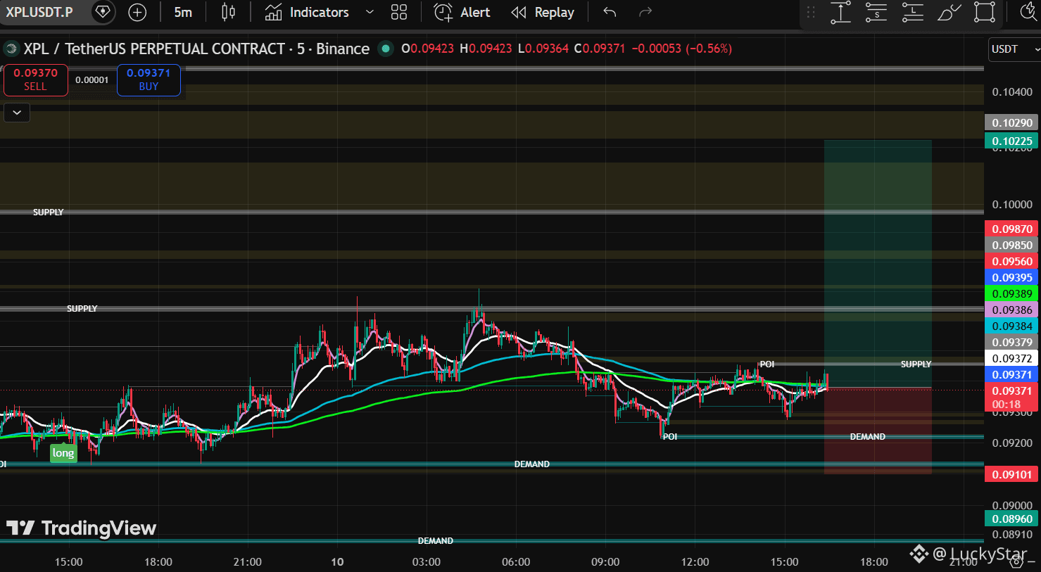Open the XPLUSDT.P symbol search
1041x572 pixels.
[39, 12]
